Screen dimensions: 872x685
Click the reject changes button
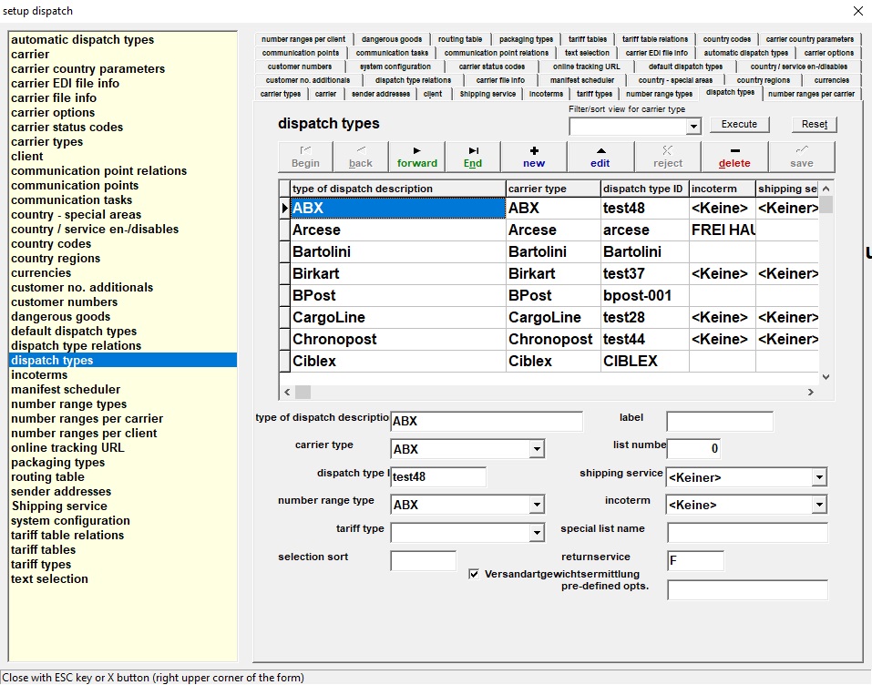tap(667, 157)
